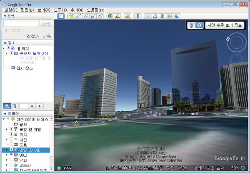Image resolution: width=250 pixels, height=173 pixels.
Task: Enable the 사진 layer checkbox
Action: click(11, 139)
